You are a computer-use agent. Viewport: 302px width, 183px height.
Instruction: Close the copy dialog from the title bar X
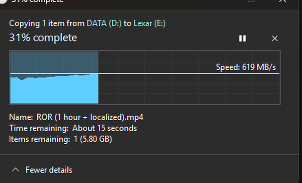(x=283, y=1)
